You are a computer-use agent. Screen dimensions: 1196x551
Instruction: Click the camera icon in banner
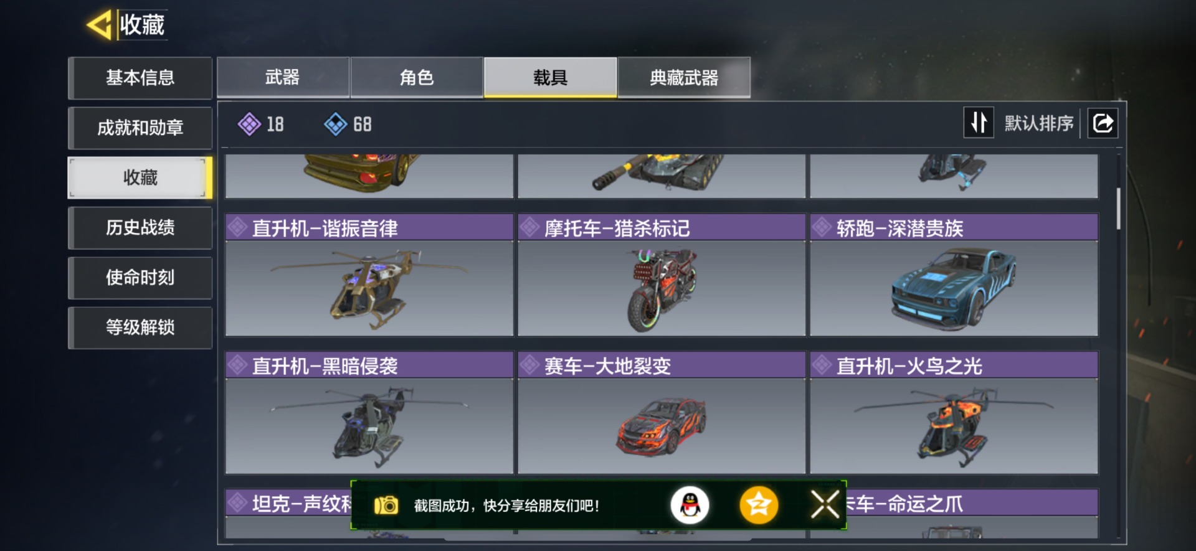click(386, 505)
